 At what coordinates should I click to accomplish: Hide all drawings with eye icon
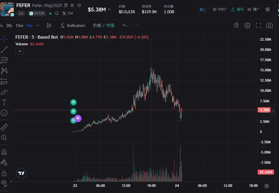pyautogui.click(x=4, y=183)
